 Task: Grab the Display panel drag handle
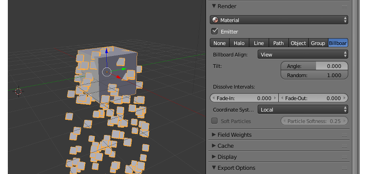pos(344,157)
